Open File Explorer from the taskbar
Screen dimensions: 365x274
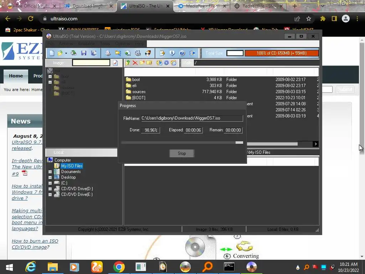click(53, 267)
